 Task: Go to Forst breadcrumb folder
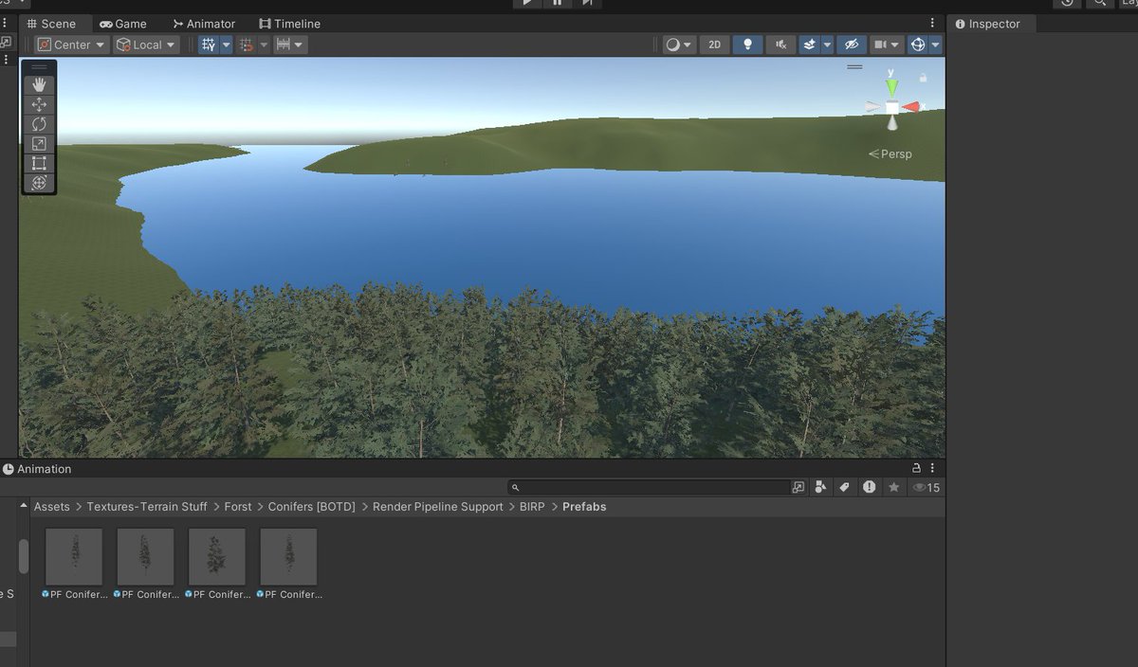click(238, 507)
